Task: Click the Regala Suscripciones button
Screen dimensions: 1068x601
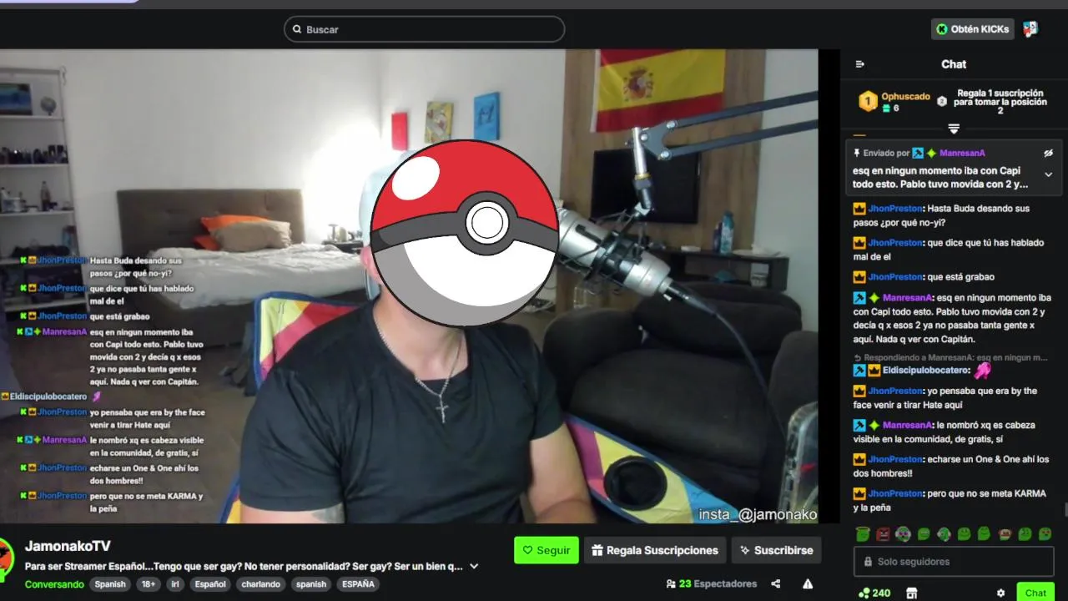Action: coord(655,550)
